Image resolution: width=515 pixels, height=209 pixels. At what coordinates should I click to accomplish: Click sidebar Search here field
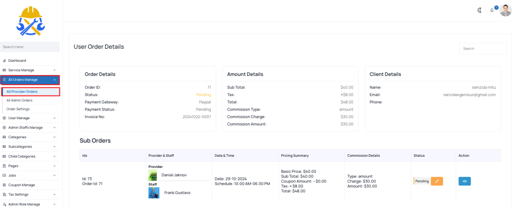(x=30, y=47)
